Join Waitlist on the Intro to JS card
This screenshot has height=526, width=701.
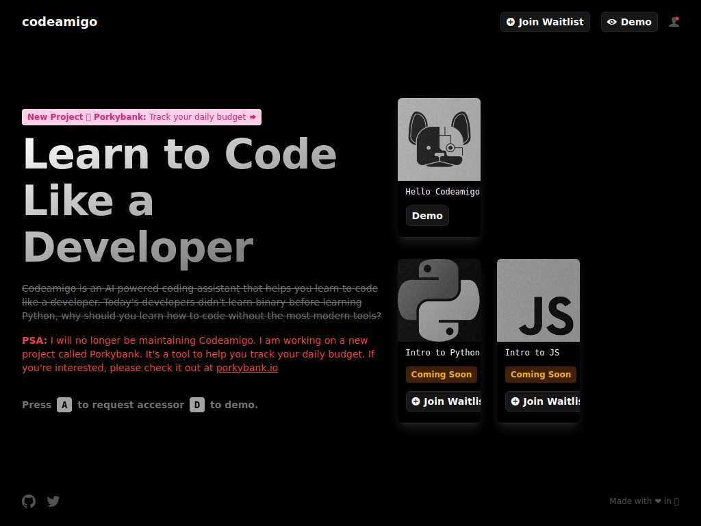(x=543, y=401)
